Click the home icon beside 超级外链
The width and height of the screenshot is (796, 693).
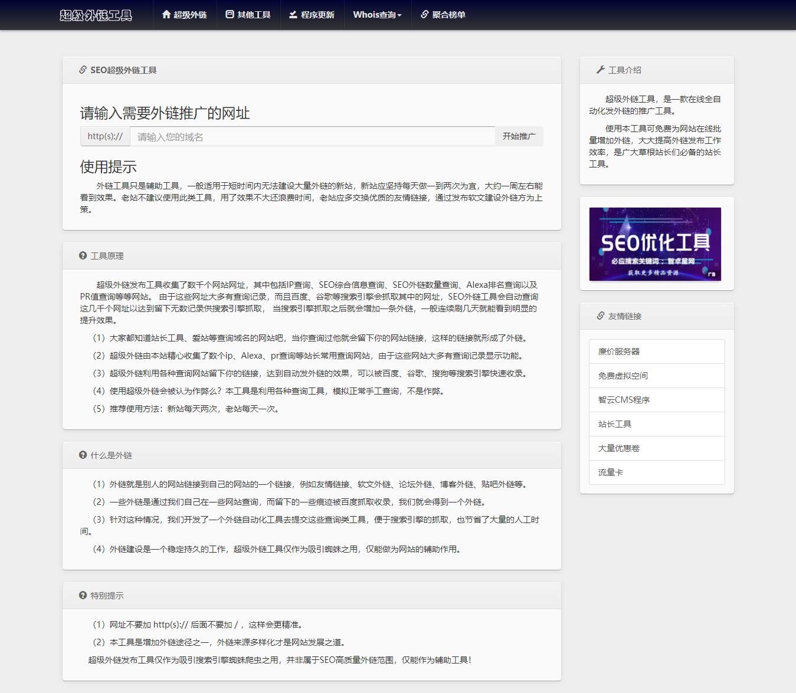166,15
